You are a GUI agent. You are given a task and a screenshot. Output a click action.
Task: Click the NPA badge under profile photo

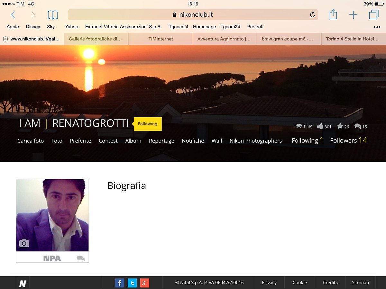point(52,258)
